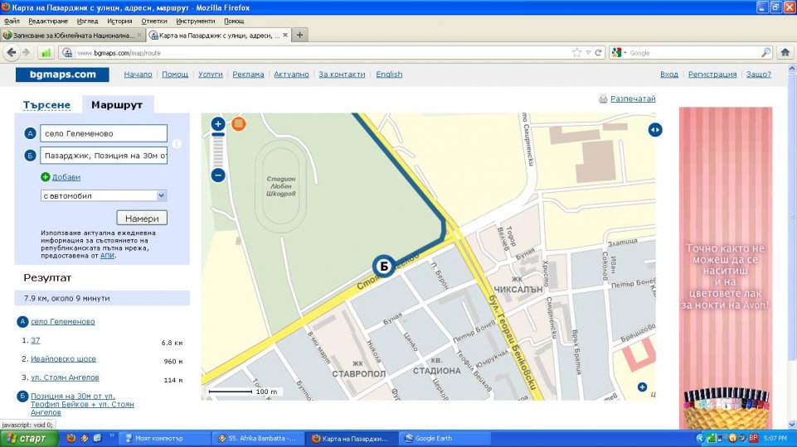
Task: Click the map zoom out minus button
Action: pos(218,175)
